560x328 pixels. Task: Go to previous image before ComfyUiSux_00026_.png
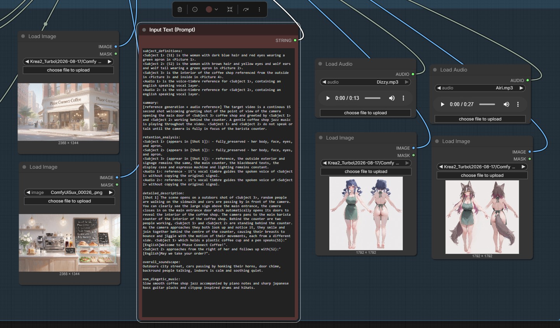click(28, 192)
